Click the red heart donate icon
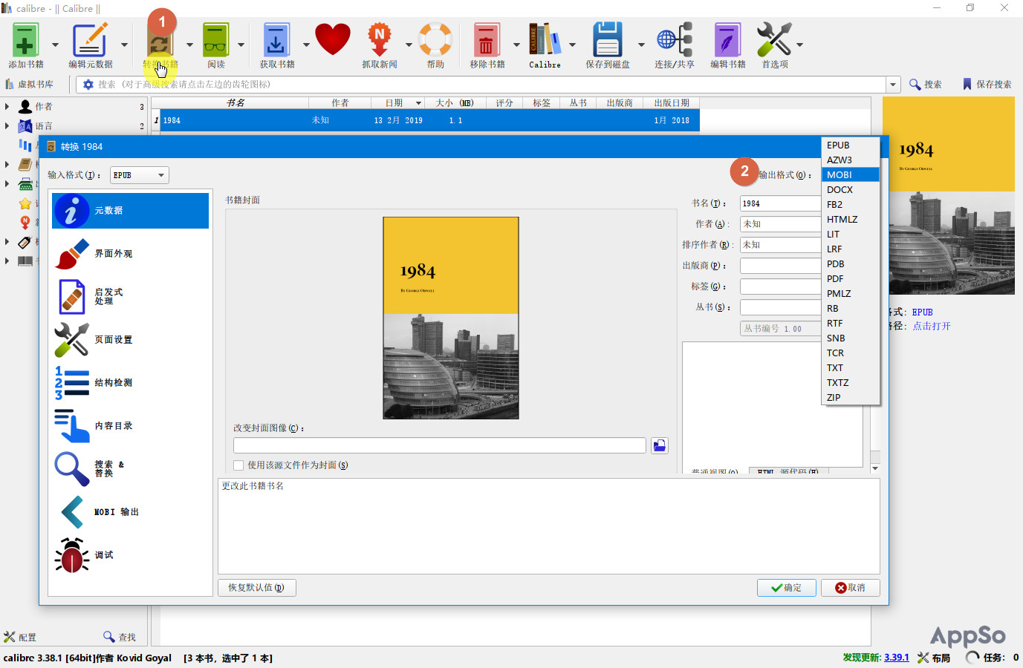The width and height of the screenshot is (1023, 668). (332, 39)
